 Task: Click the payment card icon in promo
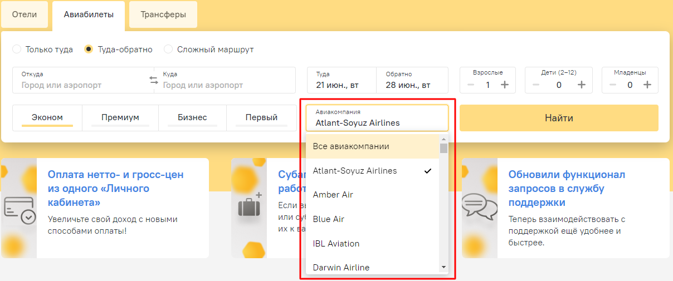pyautogui.click(x=19, y=209)
